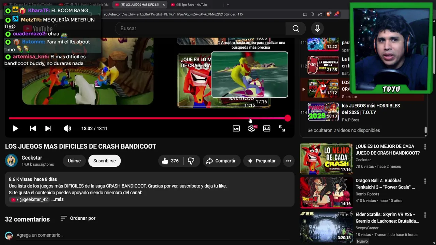Mute the video volume
This screenshot has height=245, width=436.
coord(67,128)
